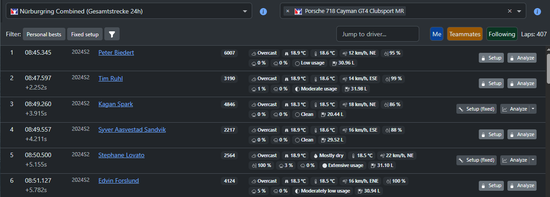
Task: Click the wind chip 12 km/h, NE
Action: click(x=359, y=53)
